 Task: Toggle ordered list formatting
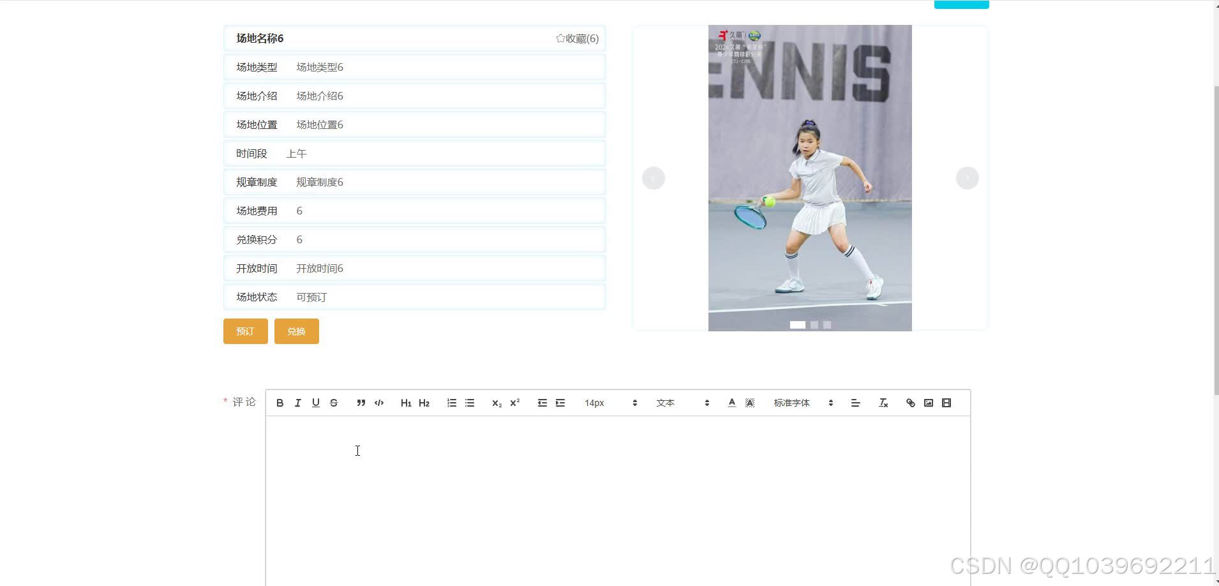452,403
